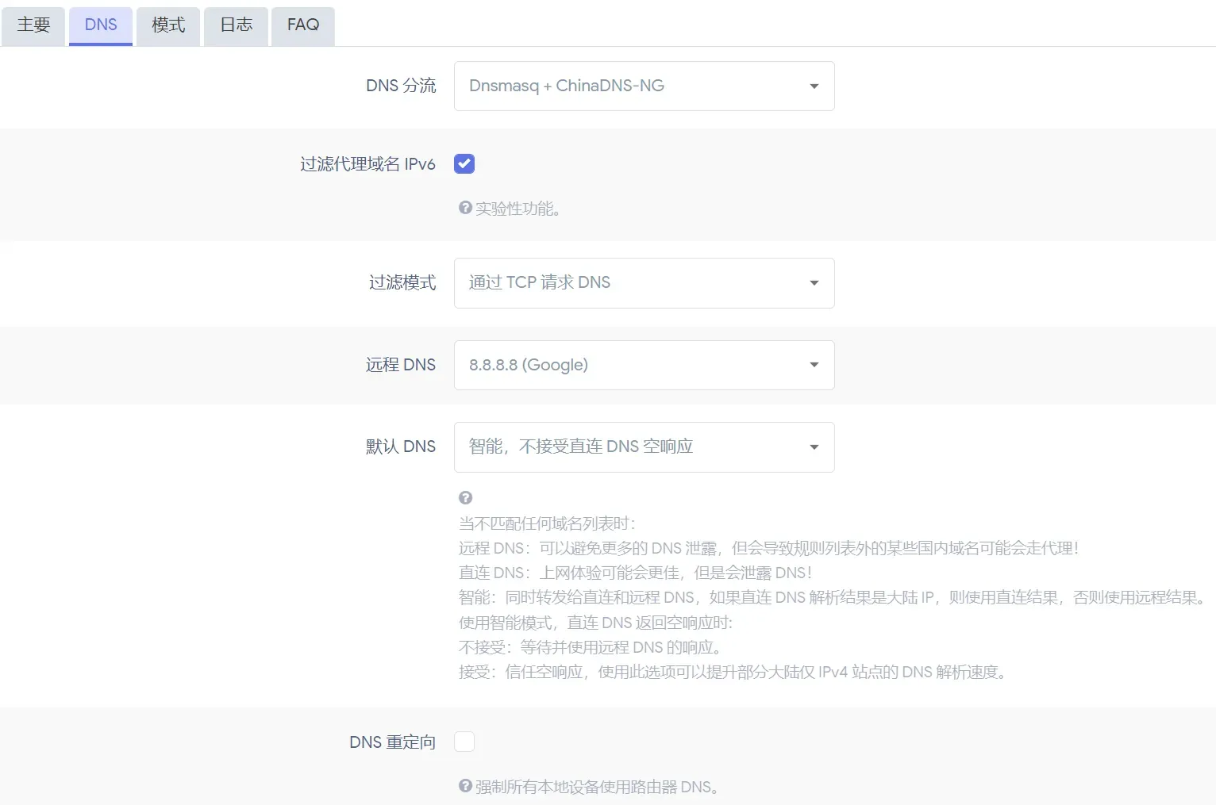Open the 默认 DNS dropdown
Screen dimensions: 1216x805
pos(644,447)
